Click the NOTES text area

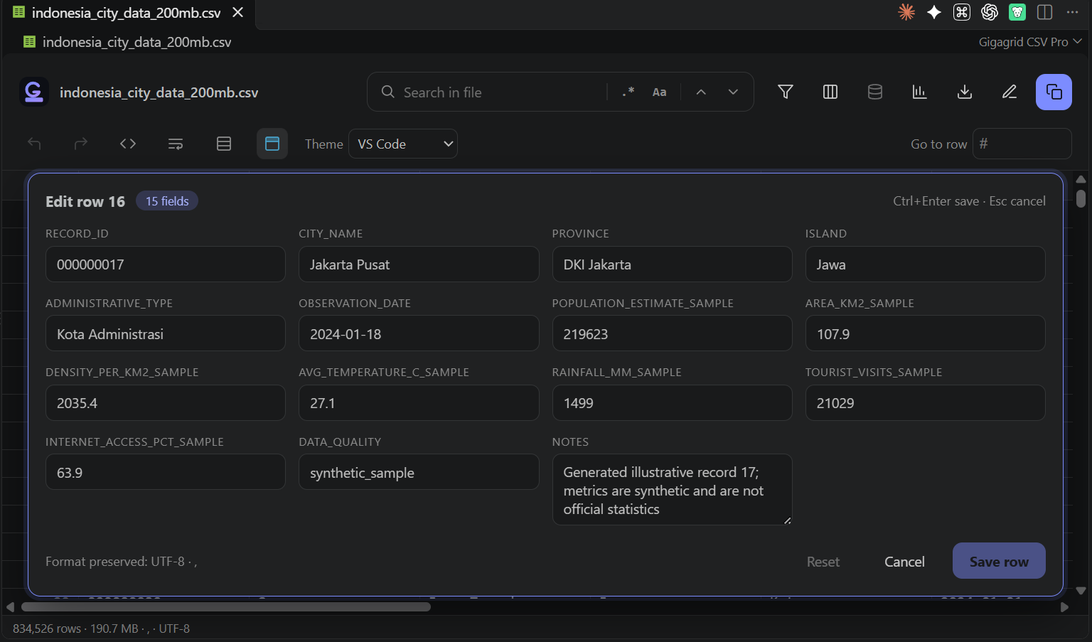672,490
